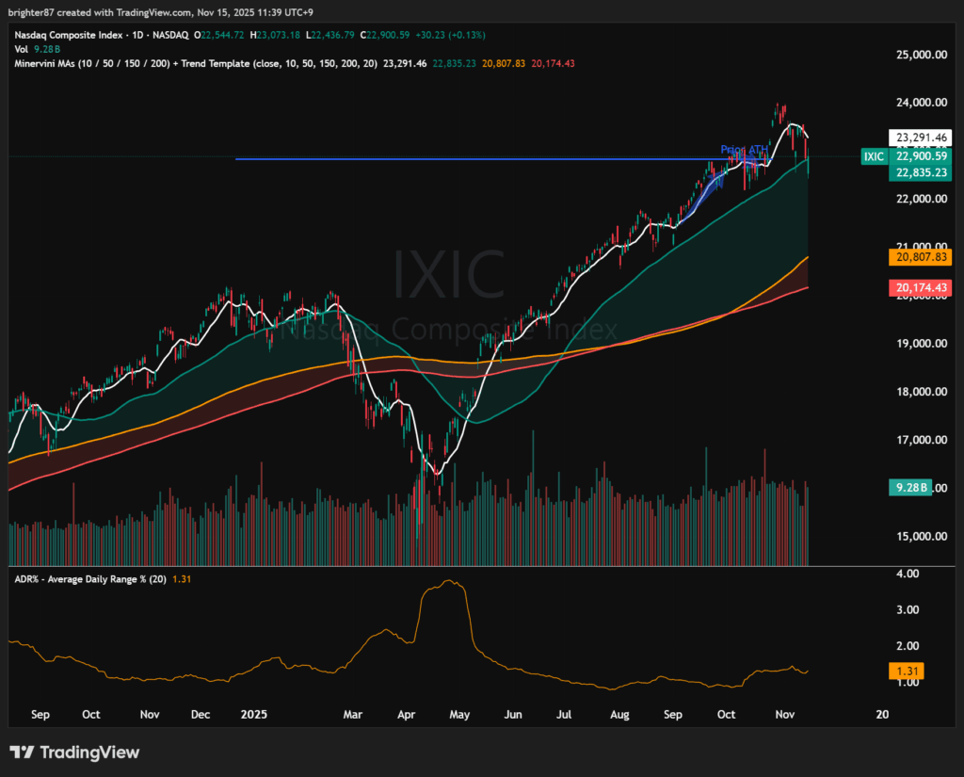Open the ADR% Average Daily Range legend
The height and width of the screenshot is (777, 964).
point(89,580)
